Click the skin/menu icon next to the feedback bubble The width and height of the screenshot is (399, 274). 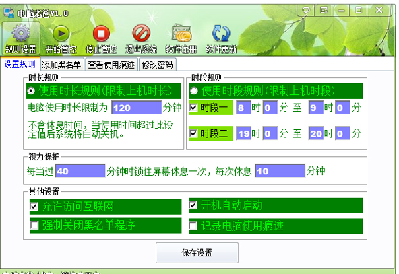tap(324, 10)
